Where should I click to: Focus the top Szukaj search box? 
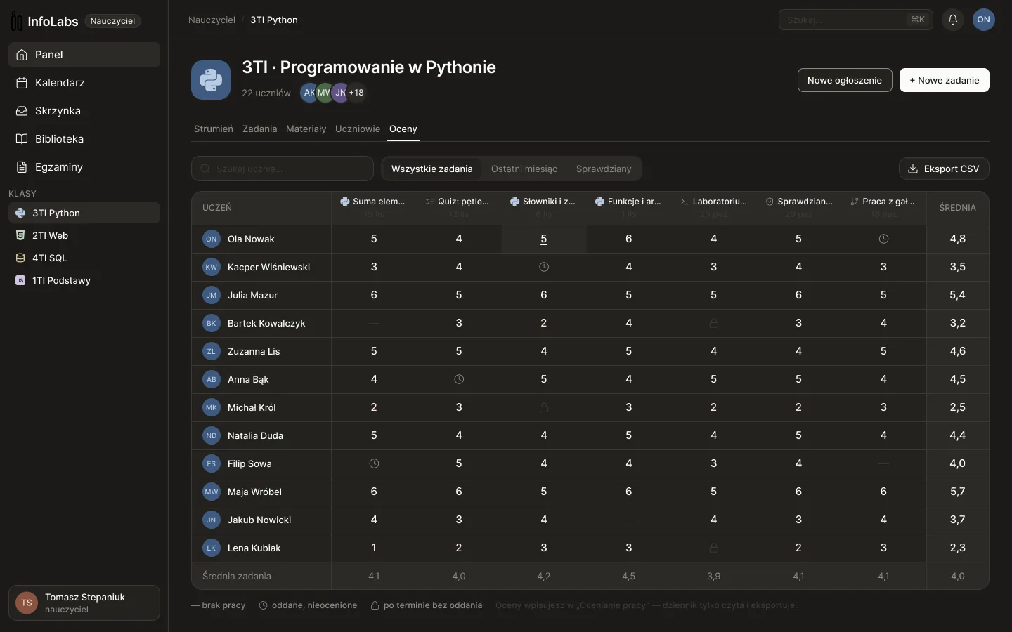[x=856, y=20]
